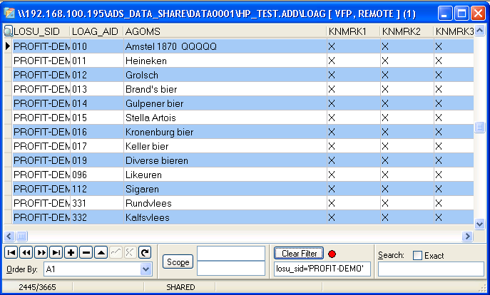490x295 pixels.
Task: Click LOAG_AID cell 010
Action: click(97, 46)
